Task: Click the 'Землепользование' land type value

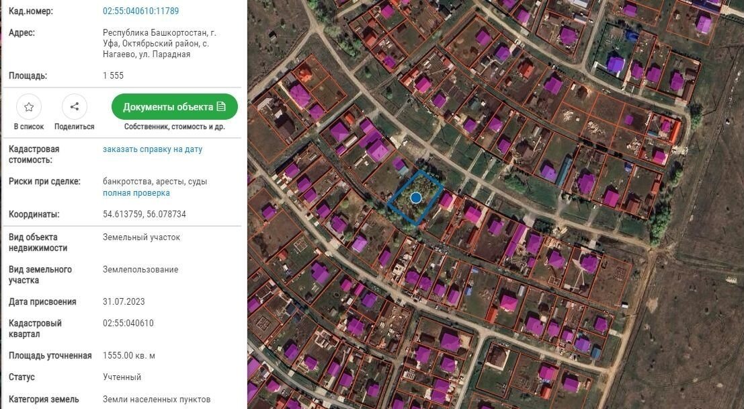Action: pyautogui.click(x=140, y=270)
